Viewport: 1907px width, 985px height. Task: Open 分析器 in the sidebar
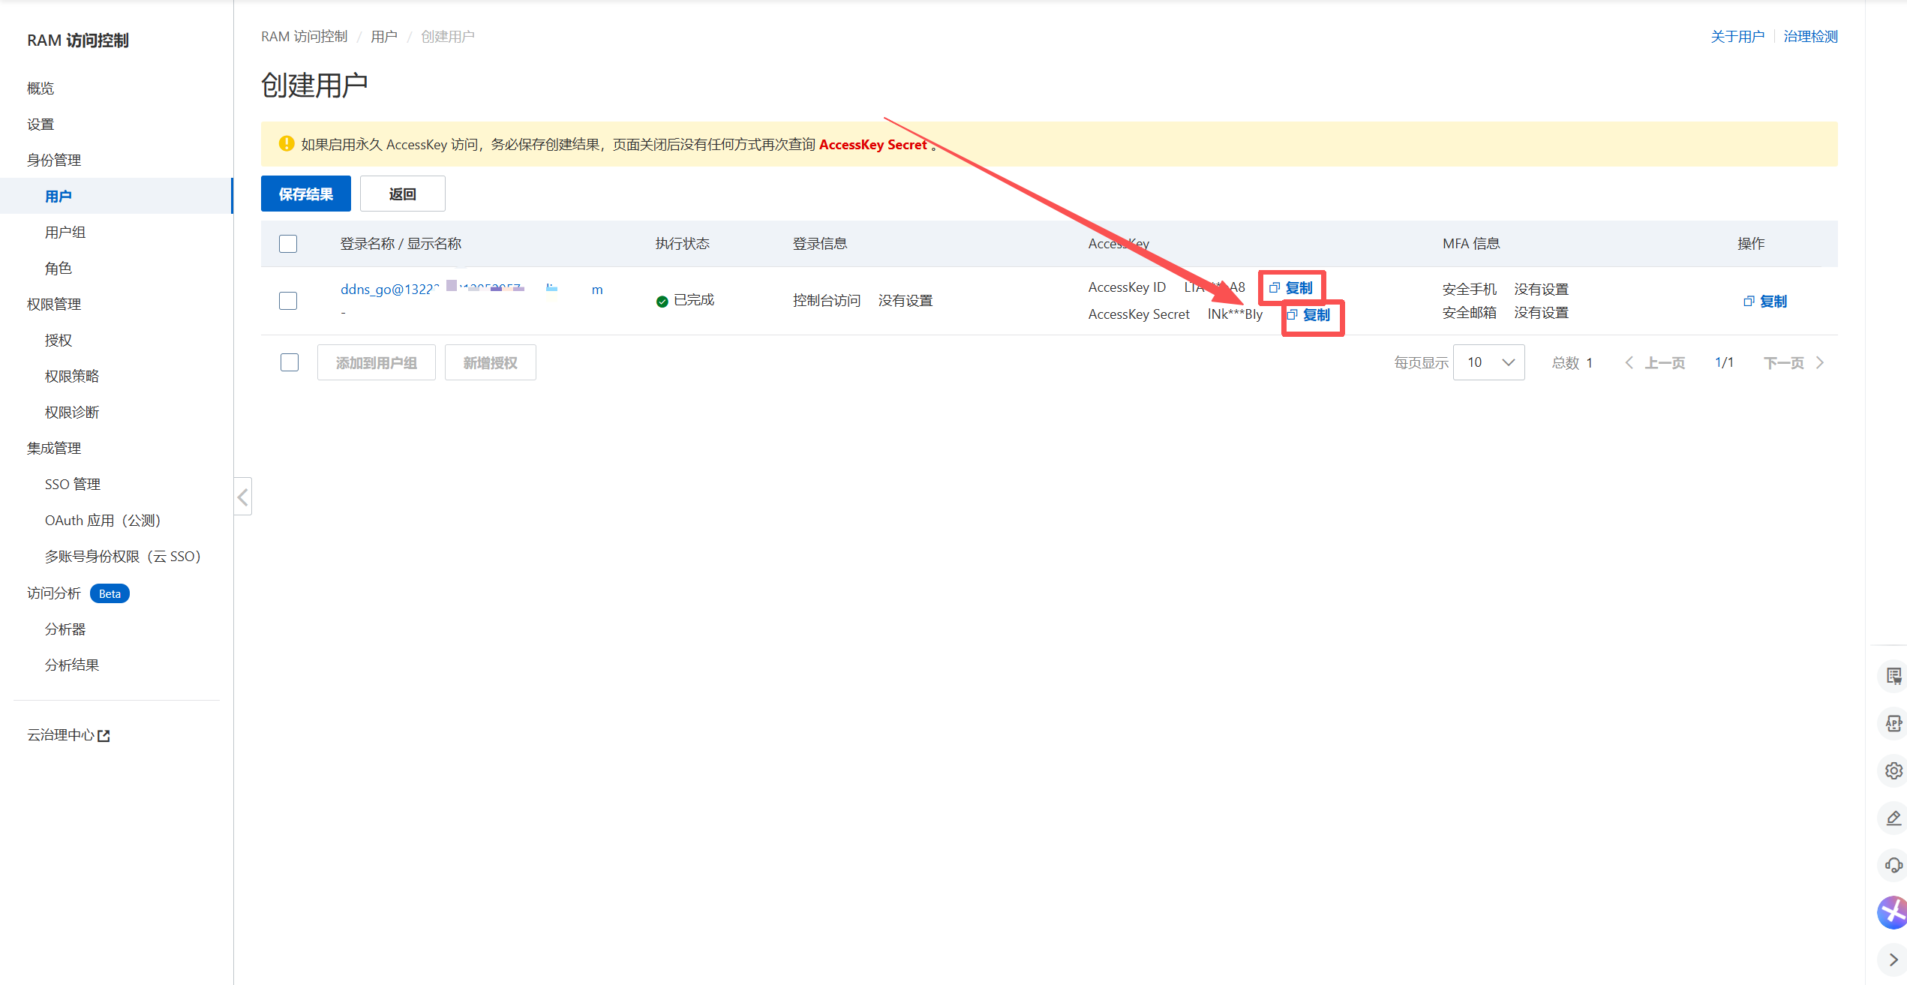point(65,629)
